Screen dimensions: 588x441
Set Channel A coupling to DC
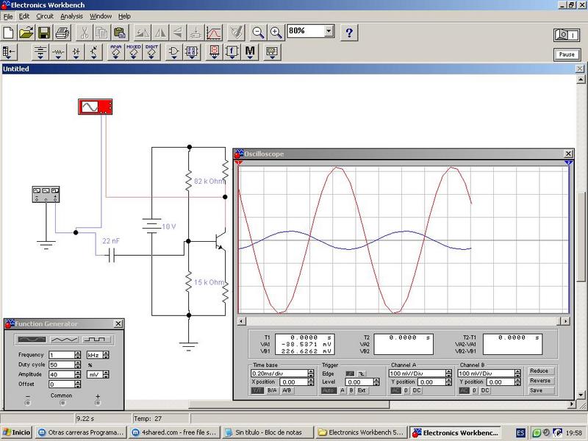(x=417, y=390)
